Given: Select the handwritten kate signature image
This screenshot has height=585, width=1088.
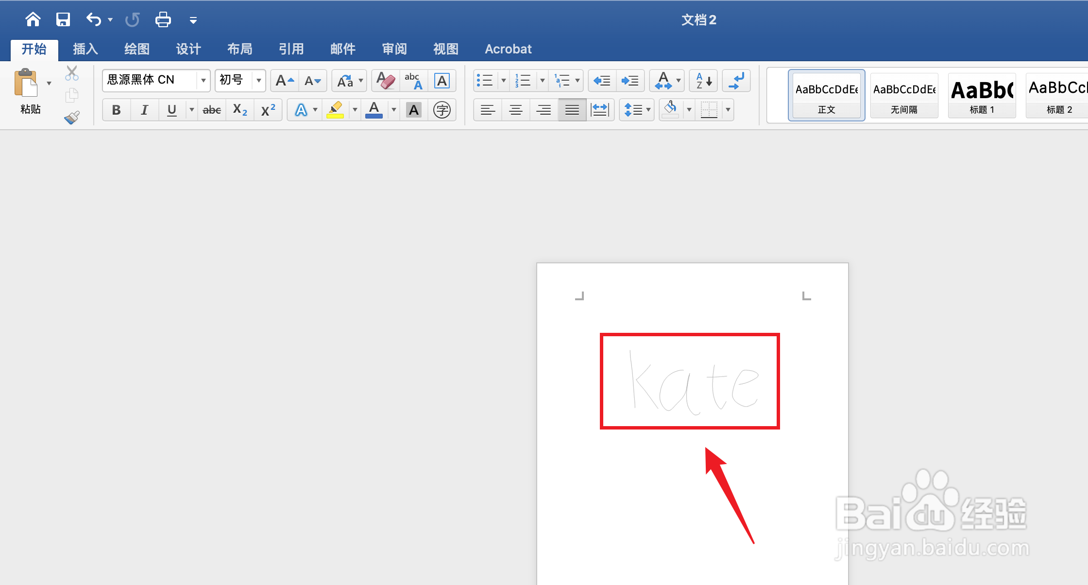Looking at the screenshot, I should pos(690,381).
